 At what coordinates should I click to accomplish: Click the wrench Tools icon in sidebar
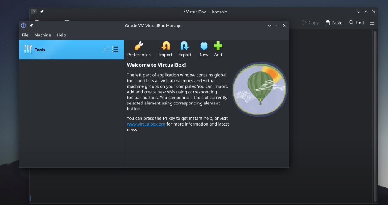(28, 50)
